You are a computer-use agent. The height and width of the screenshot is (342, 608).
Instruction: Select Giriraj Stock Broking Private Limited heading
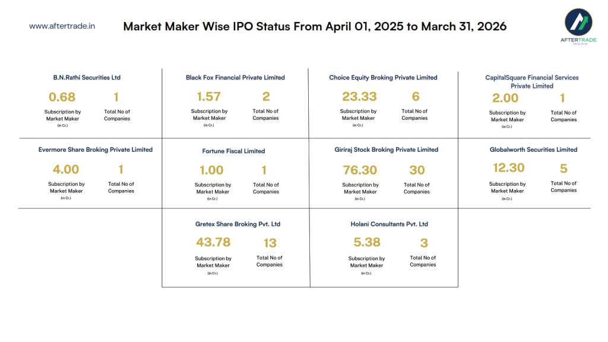(x=386, y=150)
